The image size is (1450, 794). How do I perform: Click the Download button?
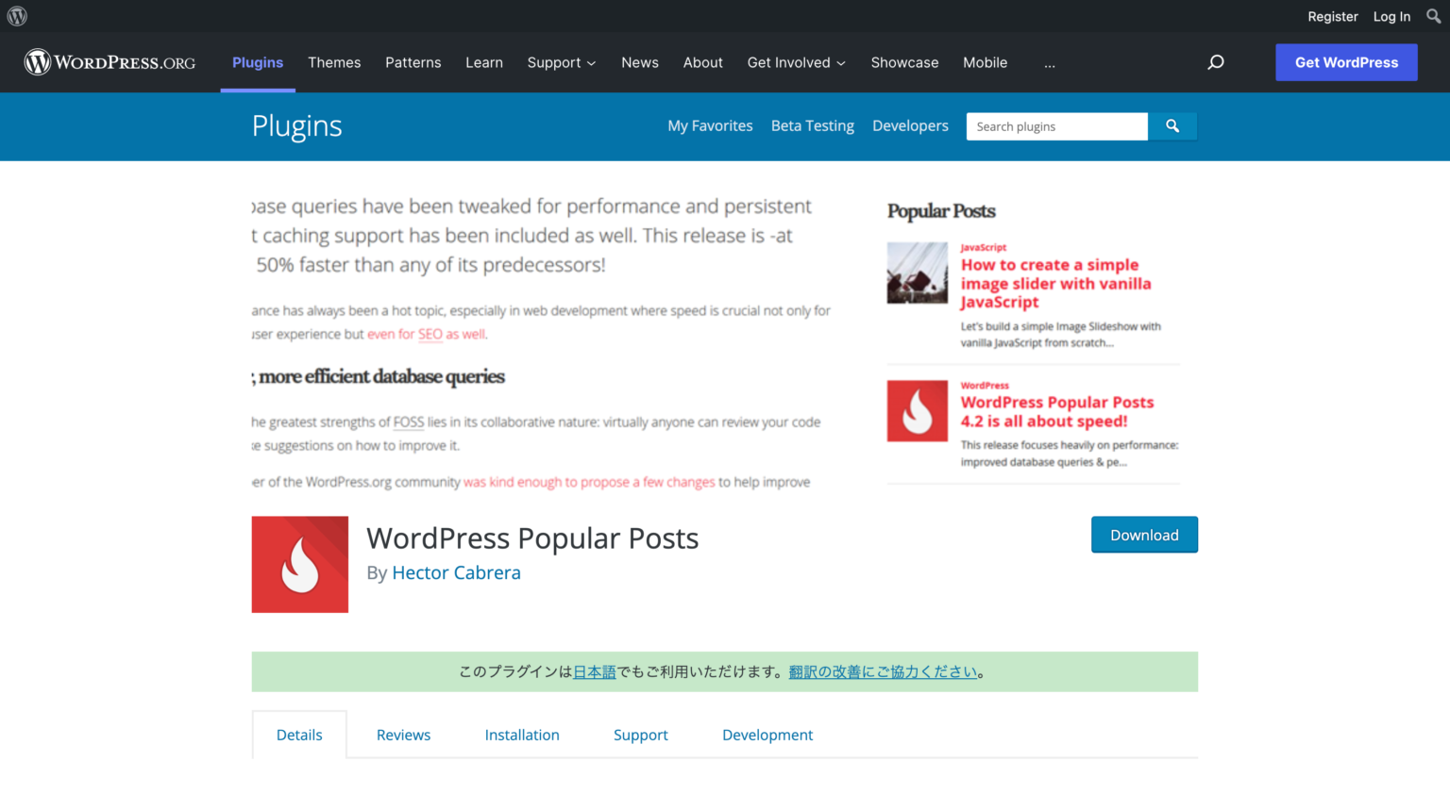pyautogui.click(x=1144, y=534)
